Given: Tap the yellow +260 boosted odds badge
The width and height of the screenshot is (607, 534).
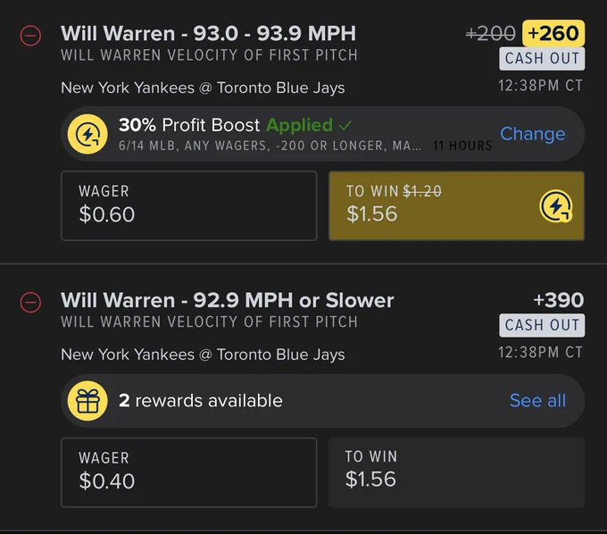Looking at the screenshot, I should point(553,33).
